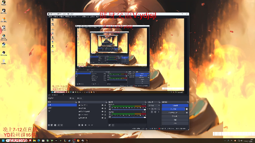Open the View menu in OBS
Viewport: 255px width, 143px height.
click(61, 17)
